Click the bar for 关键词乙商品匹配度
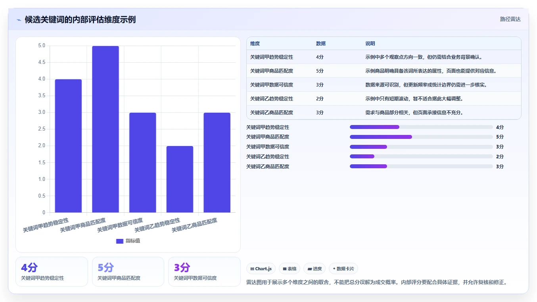The height and width of the screenshot is (302, 537). click(217, 162)
